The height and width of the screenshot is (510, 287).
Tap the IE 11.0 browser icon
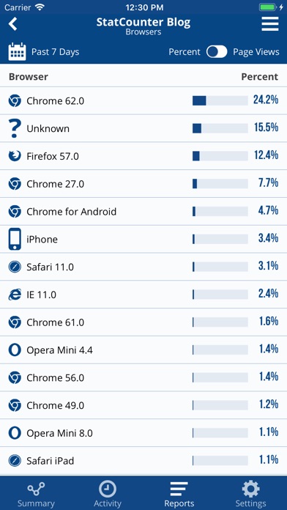(x=15, y=295)
